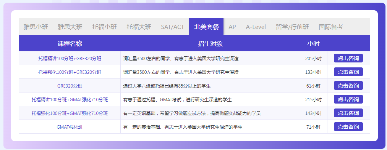Select the 北美套餐 tab
The image size is (387, 150).
pyautogui.click(x=206, y=27)
